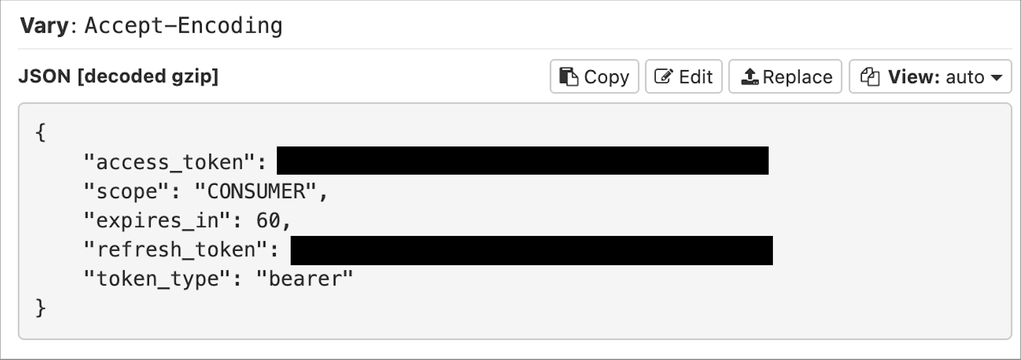Select the Accept-Encoding header value
This screenshot has width=1021, height=360.
(x=183, y=26)
